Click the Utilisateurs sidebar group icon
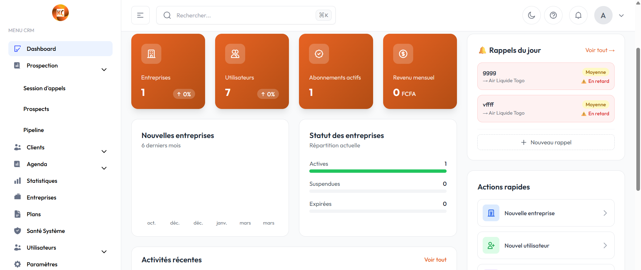641x270 pixels. click(18, 248)
